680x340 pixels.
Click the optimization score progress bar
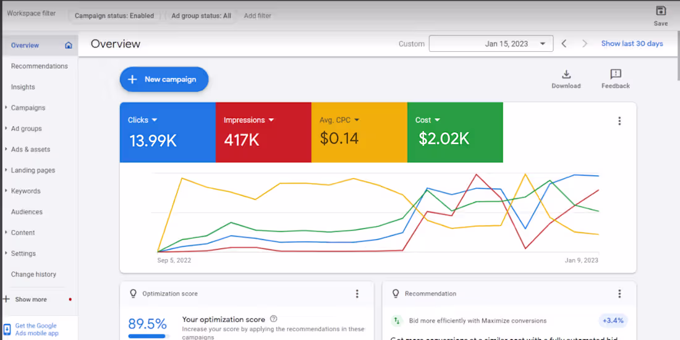click(148, 336)
